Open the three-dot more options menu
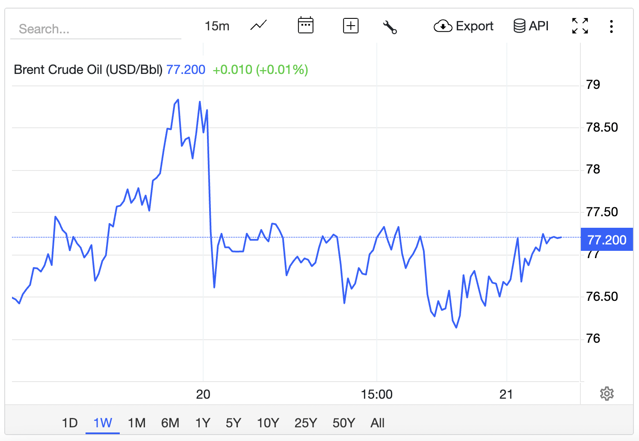The height and width of the screenshot is (441, 639). click(x=611, y=26)
